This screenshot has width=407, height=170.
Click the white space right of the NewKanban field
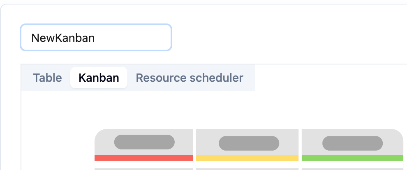pos(288,38)
